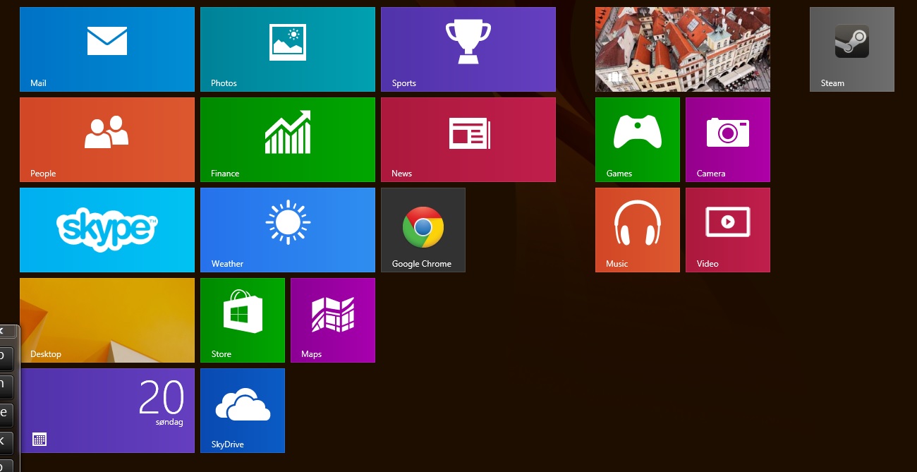Launch Google Chrome tile
This screenshot has height=472, width=917.
[423, 230]
